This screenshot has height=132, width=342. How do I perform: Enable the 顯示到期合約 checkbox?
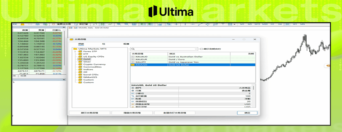click(201, 49)
